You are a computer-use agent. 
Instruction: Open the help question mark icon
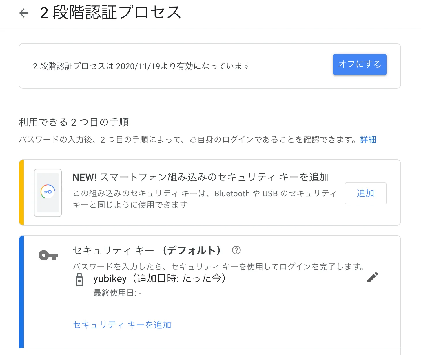click(x=236, y=250)
